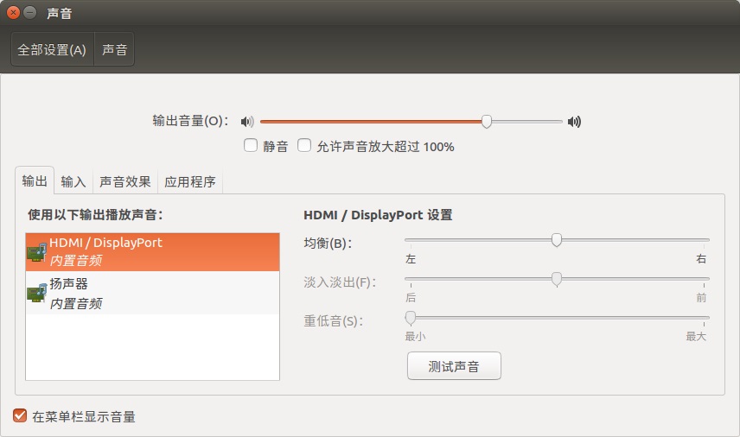Click the 扬声器 sound card icon
The image size is (740, 437).
[x=36, y=293]
